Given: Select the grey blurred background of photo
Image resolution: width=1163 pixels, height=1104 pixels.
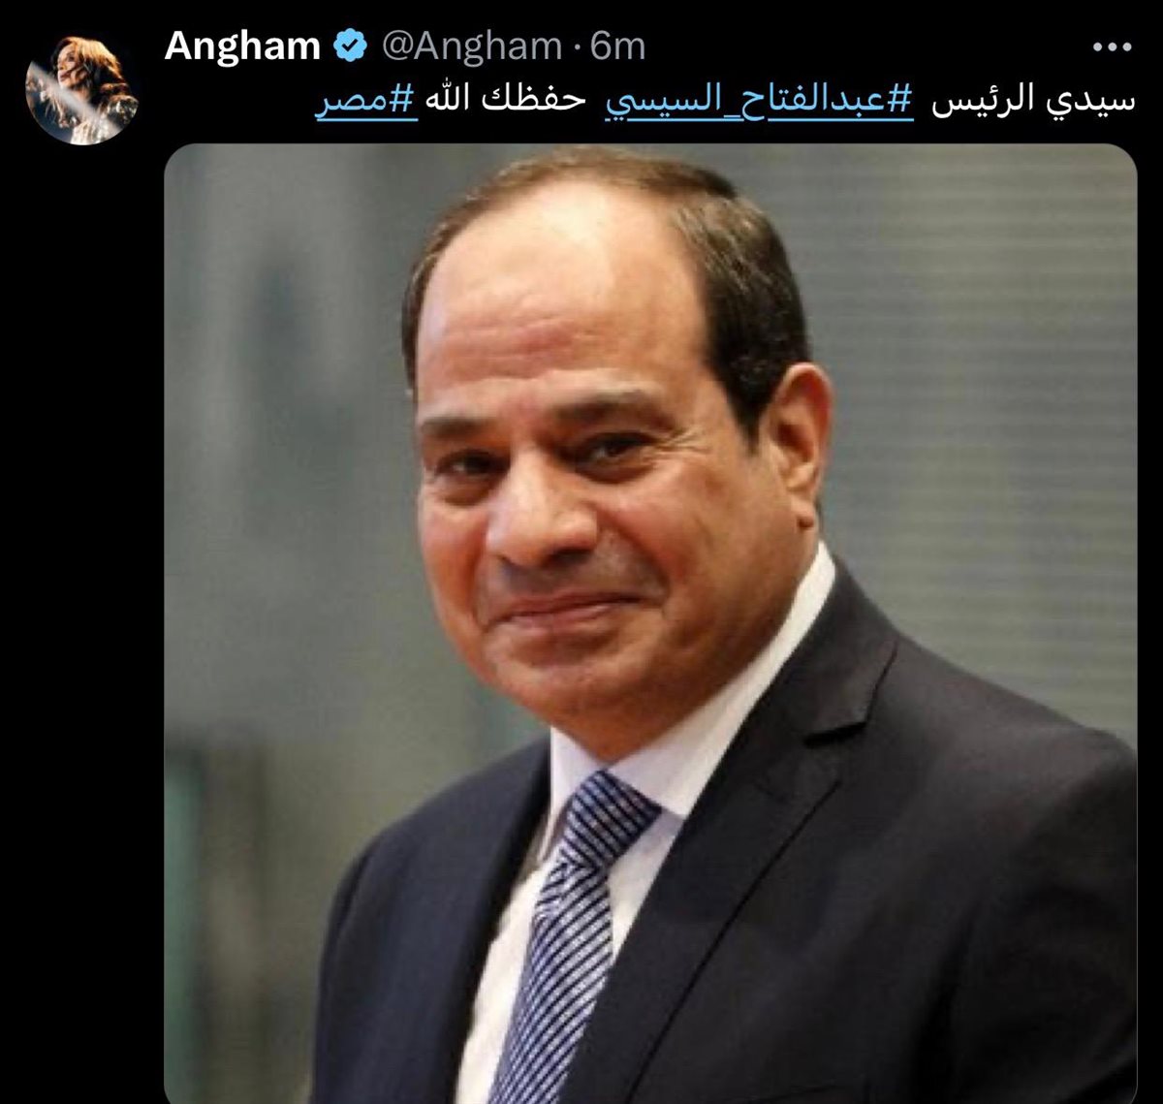Looking at the screenshot, I should pyautogui.click(x=979, y=388).
